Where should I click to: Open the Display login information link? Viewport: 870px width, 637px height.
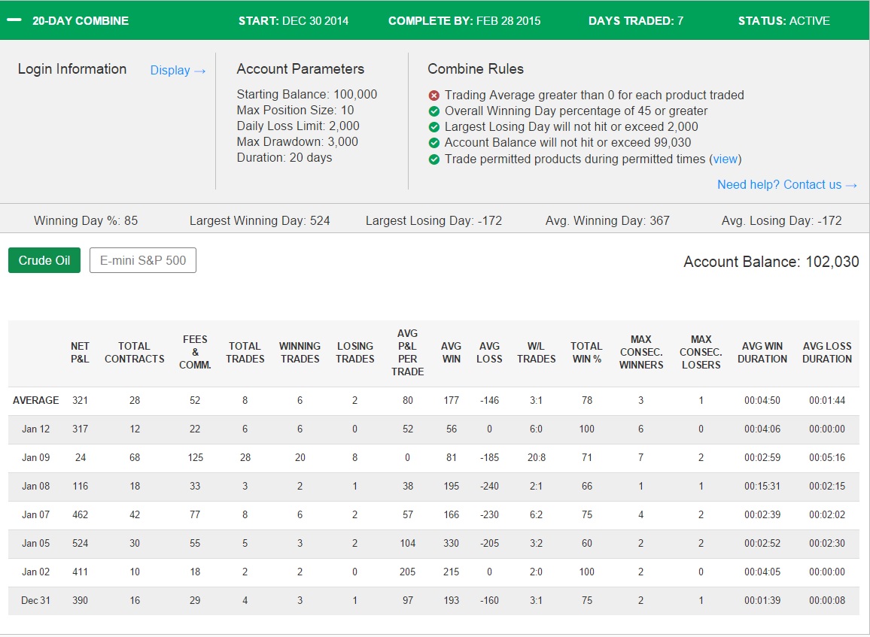(178, 71)
